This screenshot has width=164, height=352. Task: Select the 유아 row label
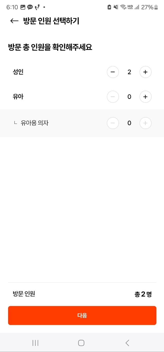coord(18,97)
